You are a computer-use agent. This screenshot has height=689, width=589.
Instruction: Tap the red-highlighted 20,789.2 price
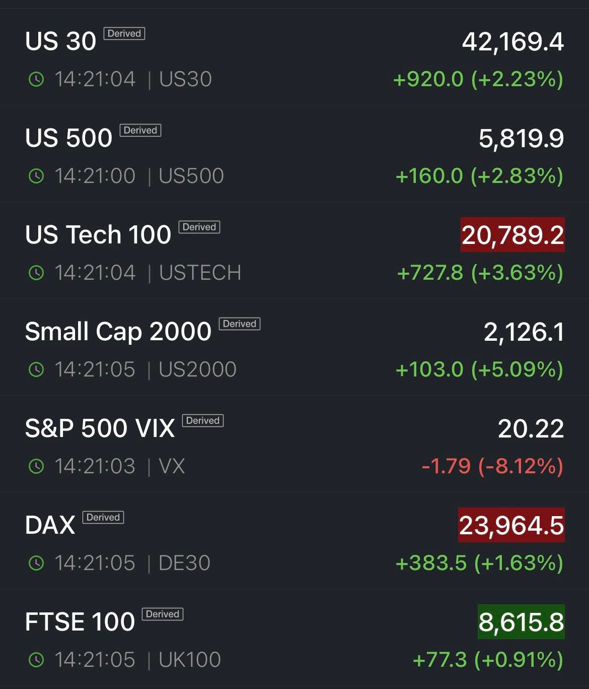(x=512, y=235)
